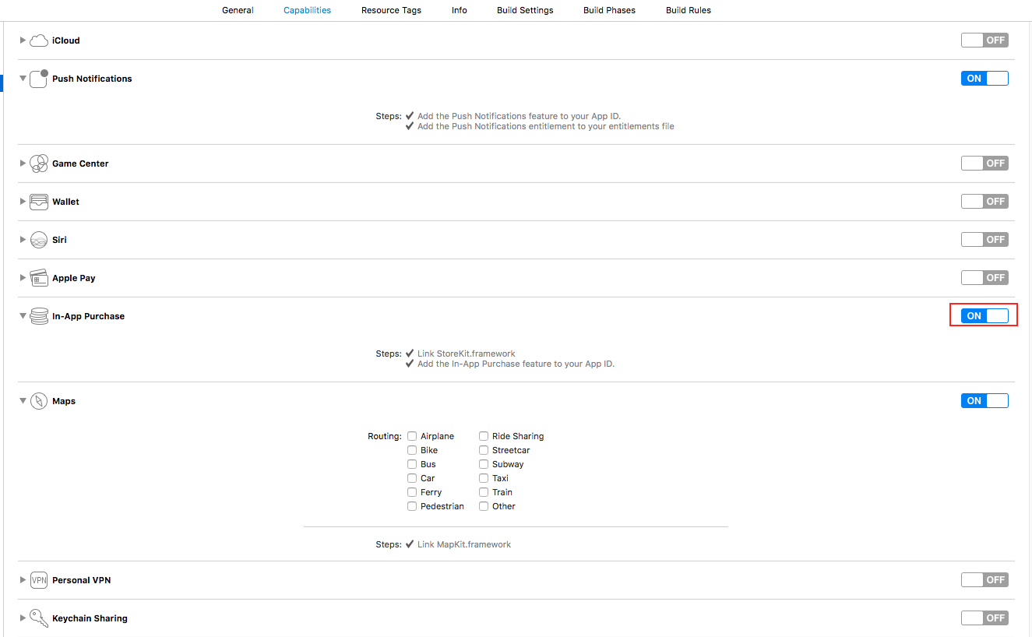Check the Bike routing checkbox
The height and width of the screenshot is (637, 1032).
pyautogui.click(x=412, y=450)
